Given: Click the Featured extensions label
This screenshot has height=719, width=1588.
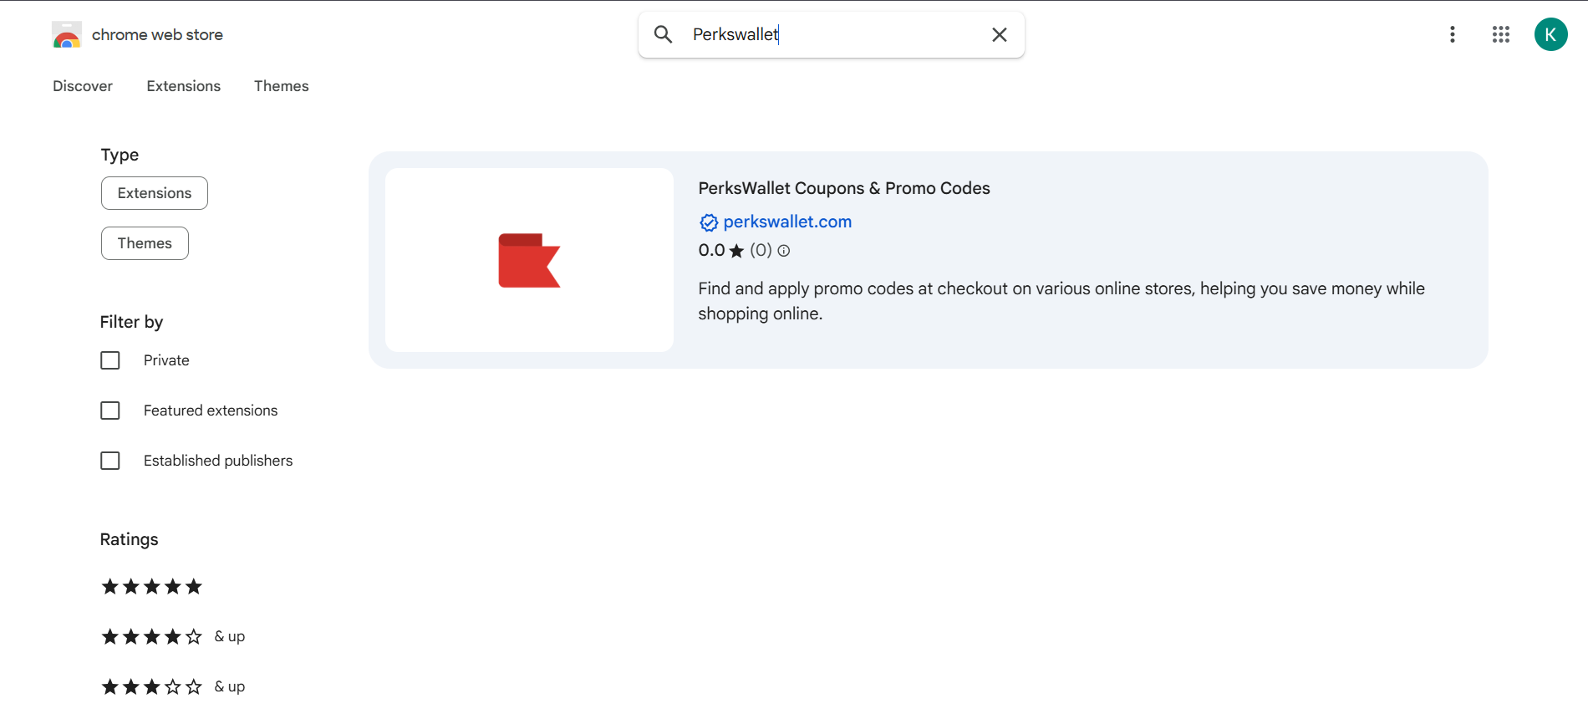Looking at the screenshot, I should pyautogui.click(x=211, y=410).
